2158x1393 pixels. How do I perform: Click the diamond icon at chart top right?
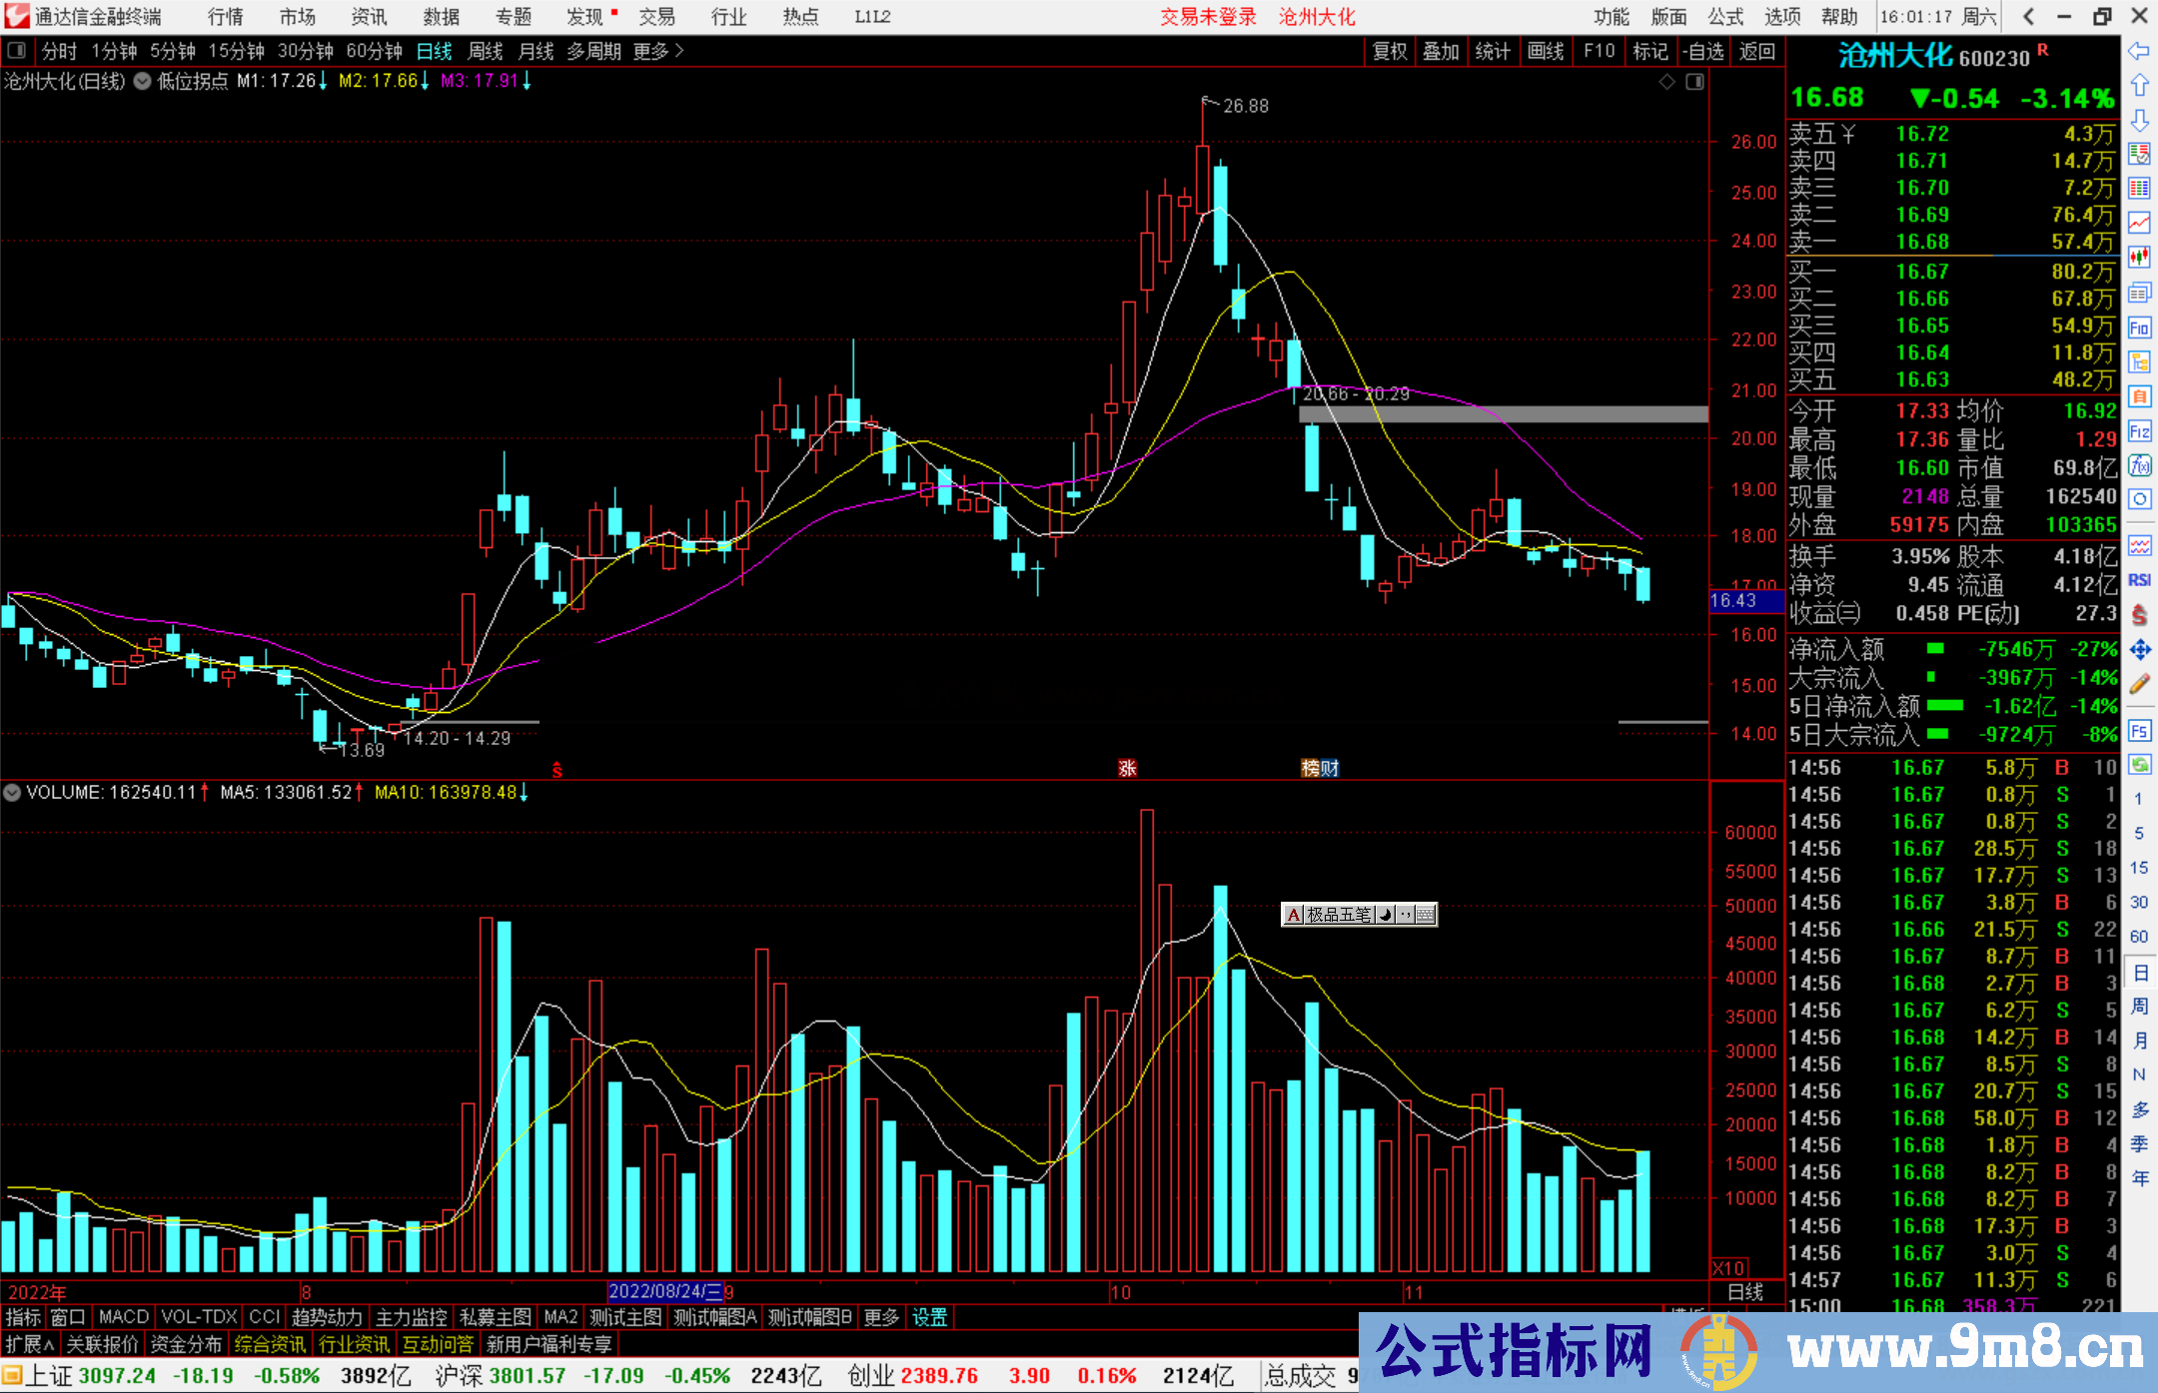point(1666,82)
